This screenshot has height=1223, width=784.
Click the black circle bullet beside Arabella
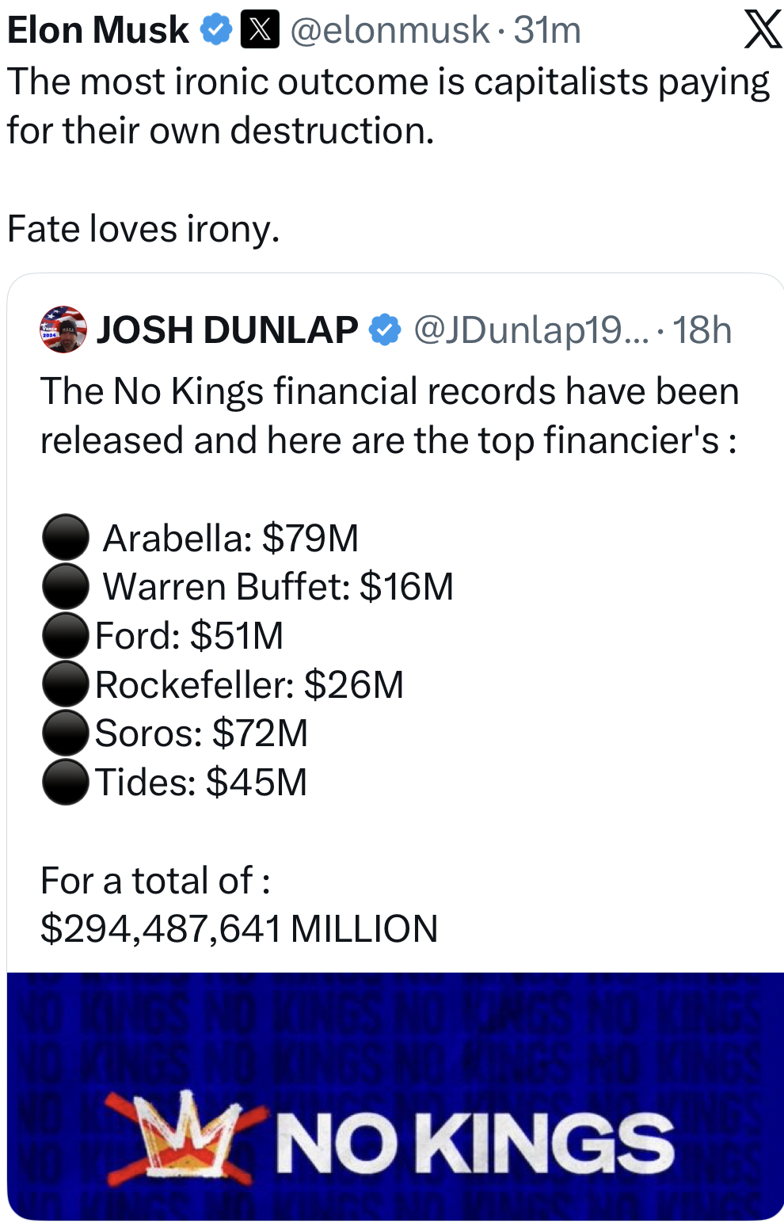(x=65, y=538)
